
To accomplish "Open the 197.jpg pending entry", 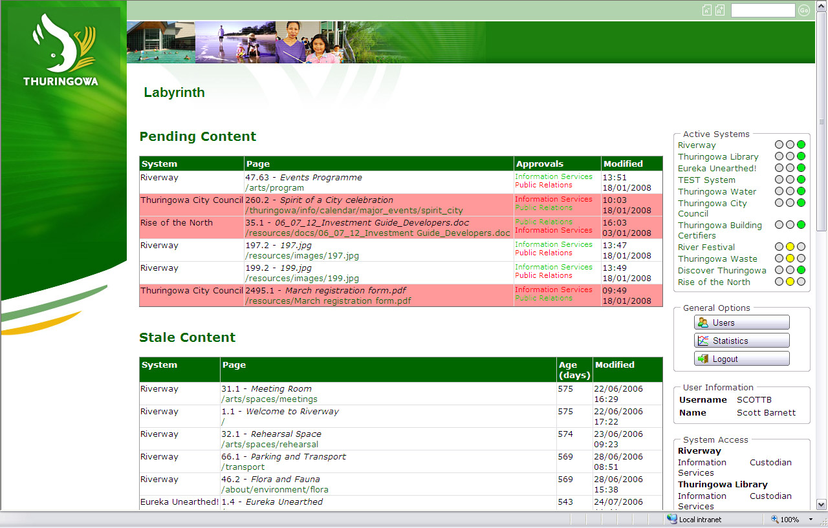I will coord(296,246).
